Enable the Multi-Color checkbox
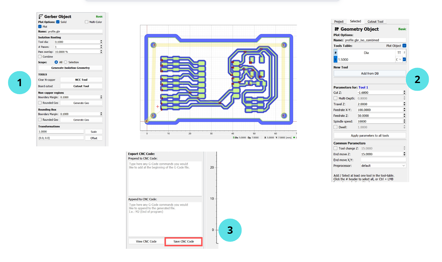Image resolution: width=442 pixels, height=262 pixels. (x=87, y=22)
